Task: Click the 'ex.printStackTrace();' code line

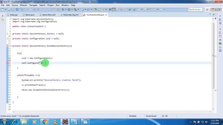Action: pyautogui.click(x=33, y=85)
